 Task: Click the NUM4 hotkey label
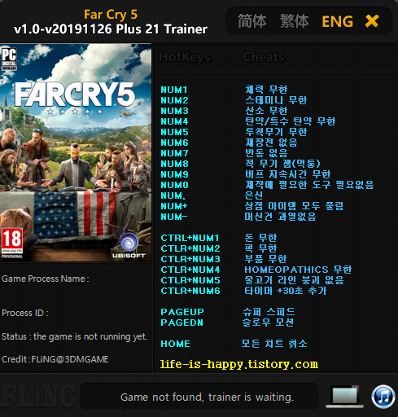[x=174, y=121]
